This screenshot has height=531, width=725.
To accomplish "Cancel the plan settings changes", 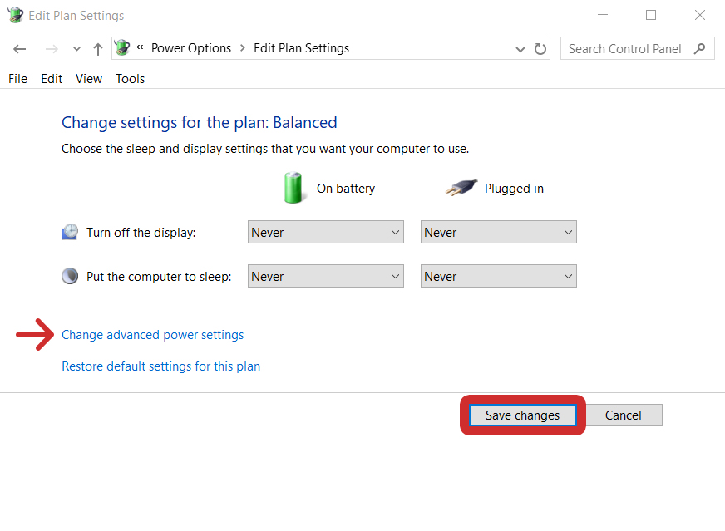I will (x=623, y=415).
